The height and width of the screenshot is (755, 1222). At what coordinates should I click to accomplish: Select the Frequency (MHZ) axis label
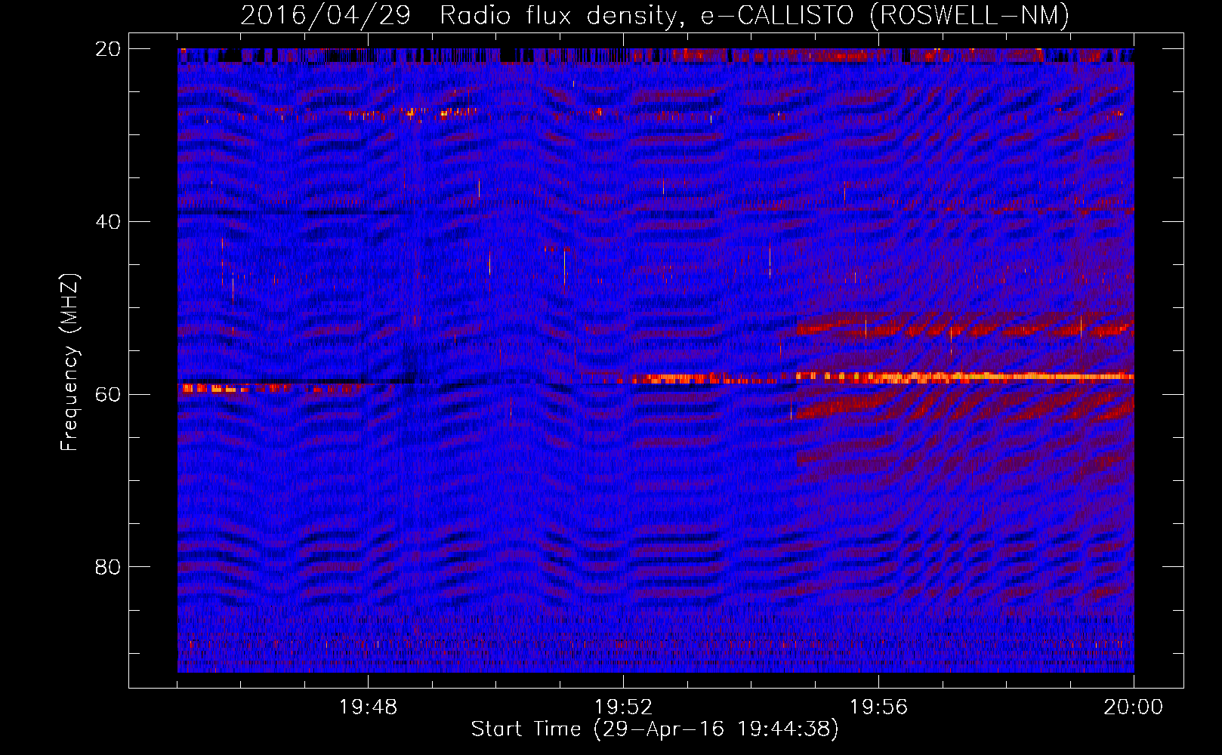click(69, 362)
